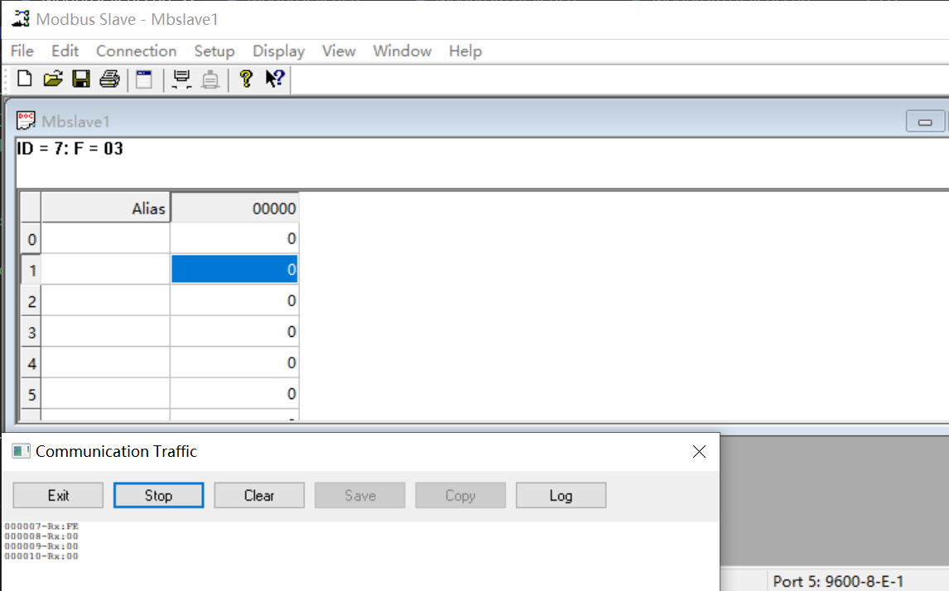Open the Window menu
Screen dimensions: 949x591
(402, 51)
